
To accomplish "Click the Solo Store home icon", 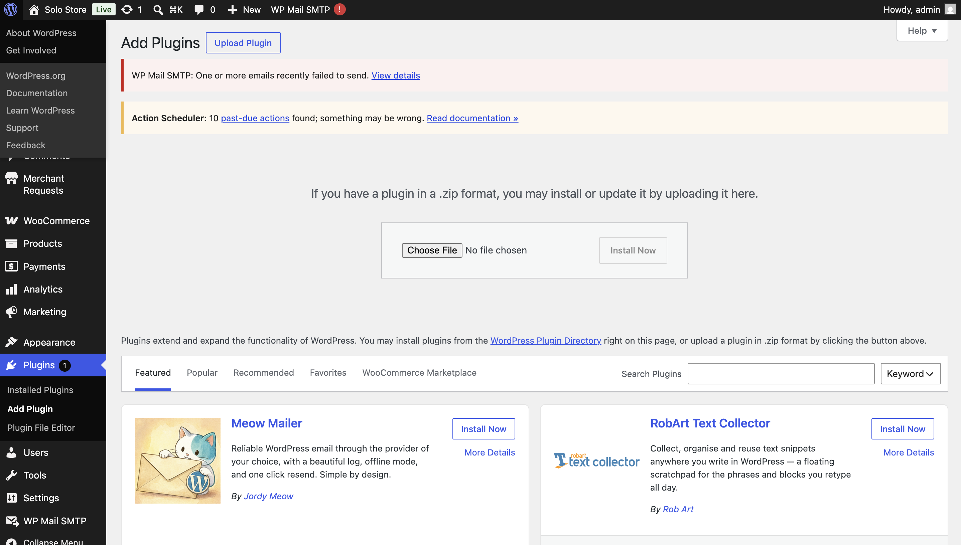I will (34, 9).
